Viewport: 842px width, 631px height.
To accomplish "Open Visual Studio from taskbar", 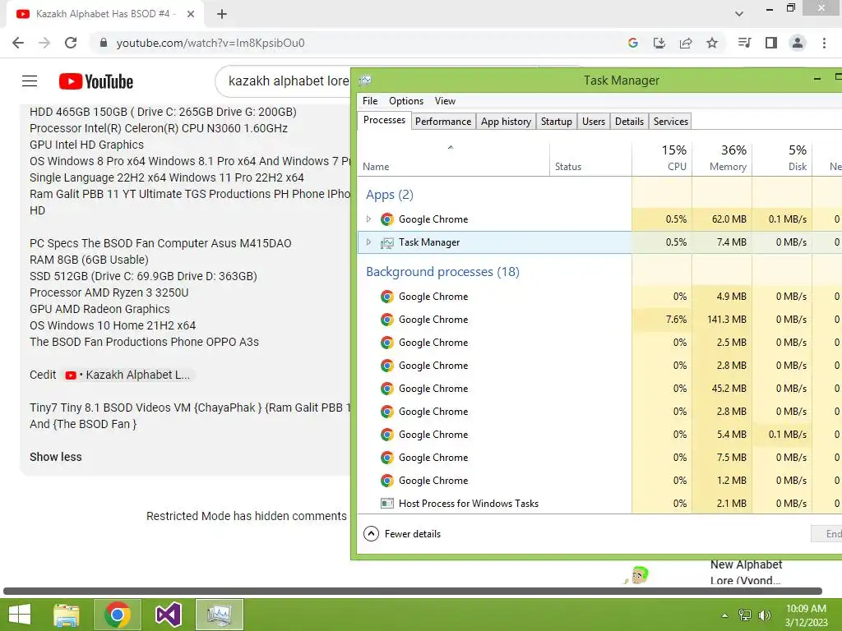I will point(168,615).
